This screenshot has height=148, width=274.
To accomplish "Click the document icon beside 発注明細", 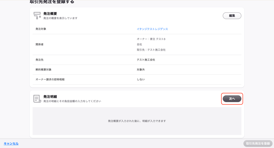I will pyautogui.click(x=37, y=99).
